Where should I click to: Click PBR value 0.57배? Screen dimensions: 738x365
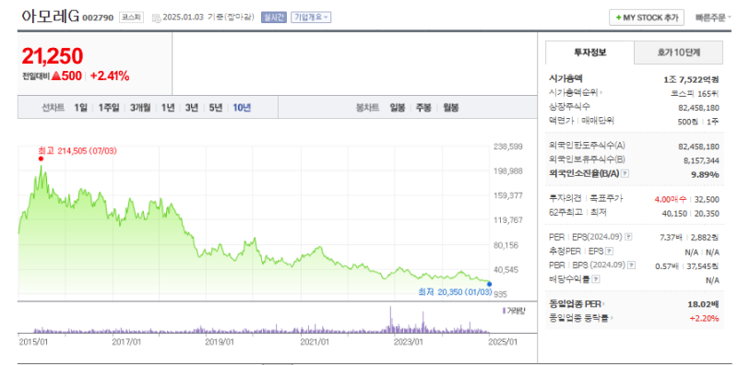point(666,265)
